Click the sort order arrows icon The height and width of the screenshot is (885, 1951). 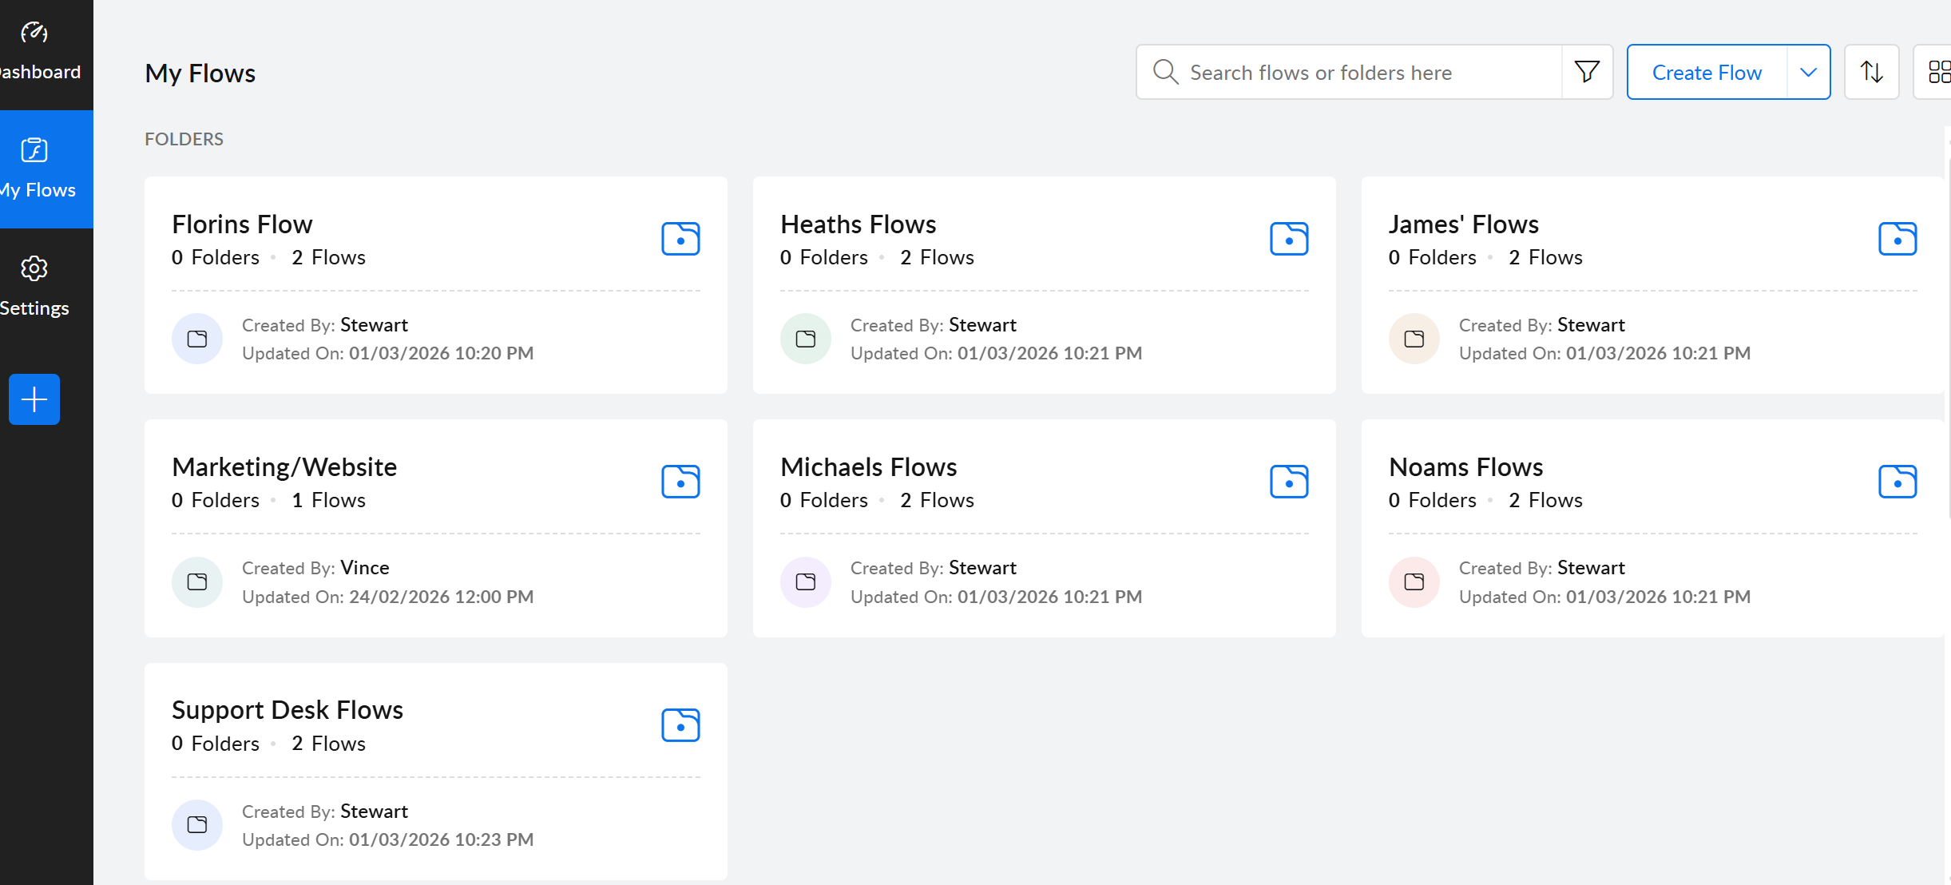[x=1871, y=72]
